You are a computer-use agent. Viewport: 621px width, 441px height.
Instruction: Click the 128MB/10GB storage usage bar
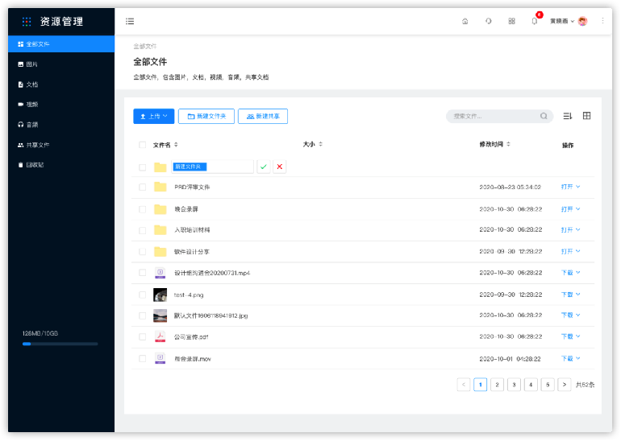(x=60, y=344)
